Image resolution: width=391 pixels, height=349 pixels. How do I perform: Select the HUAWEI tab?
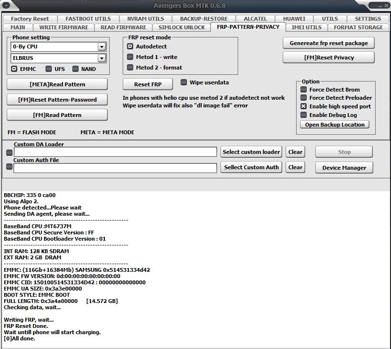[294, 19]
